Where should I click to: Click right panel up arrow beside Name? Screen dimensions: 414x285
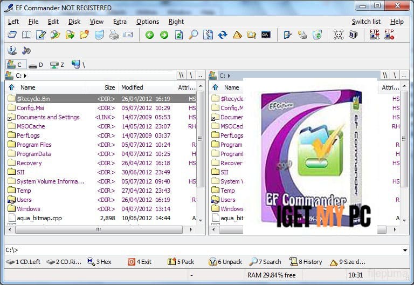coord(215,87)
